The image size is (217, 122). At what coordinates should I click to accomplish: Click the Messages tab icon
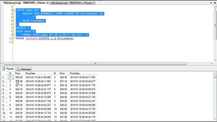(x=18, y=69)
